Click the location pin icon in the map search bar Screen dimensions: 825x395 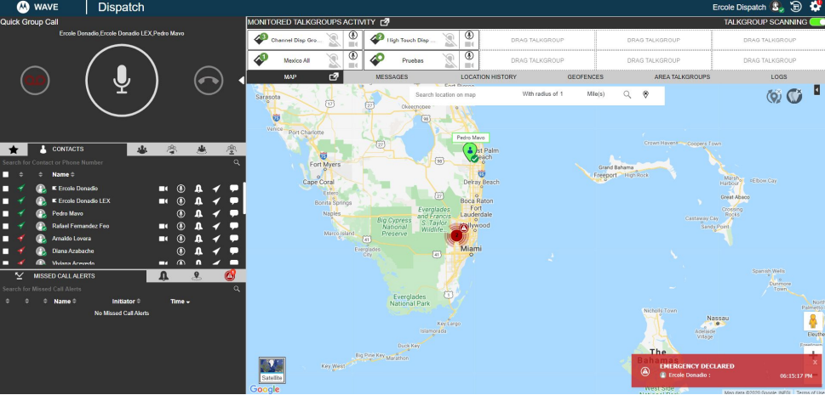point(645,94)
